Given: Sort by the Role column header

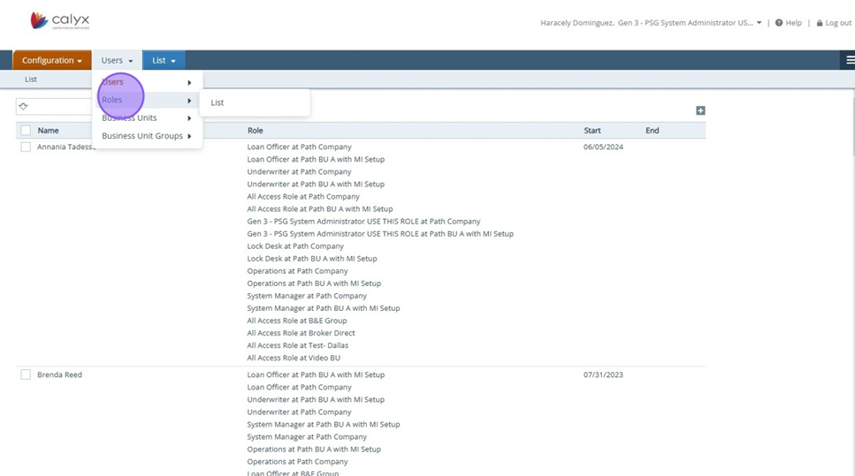Looking at the screenshot, I should tap(256, 131).
